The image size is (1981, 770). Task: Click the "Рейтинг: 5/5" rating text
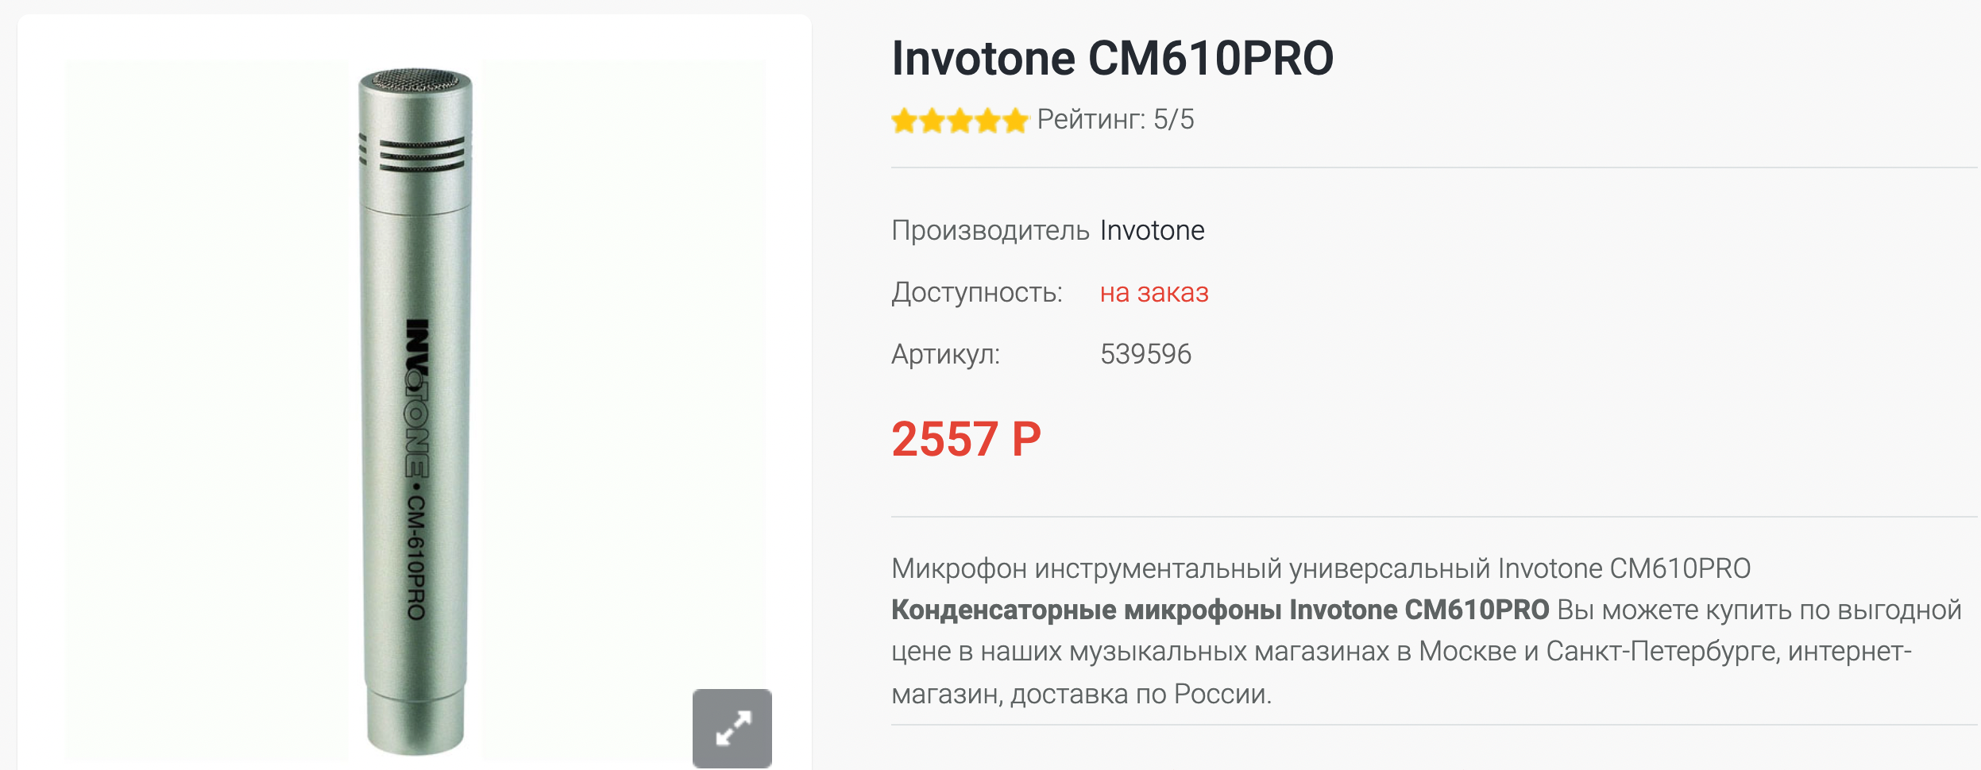[x=1115, y=120]
